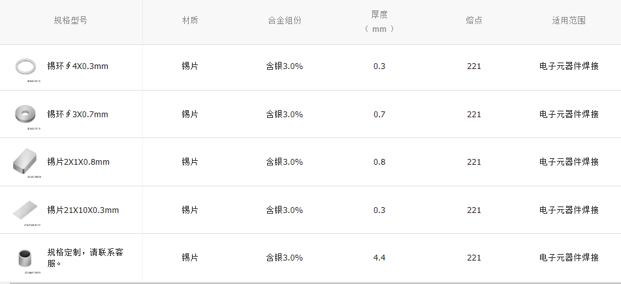The width and height of the screenshot is (621, 284).
Task: Click the 规格型号 column header
Action: (71, 20)
